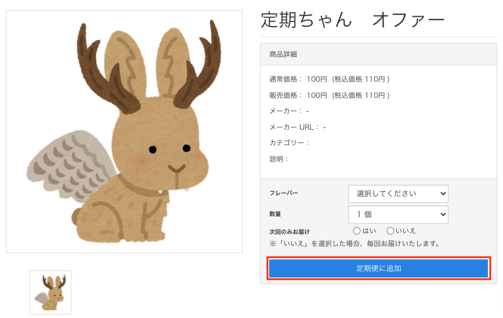Click the 定期便に追加 button
Image resolution: width=503 pixels, height=318 pixels.
[x=378, y=268]
